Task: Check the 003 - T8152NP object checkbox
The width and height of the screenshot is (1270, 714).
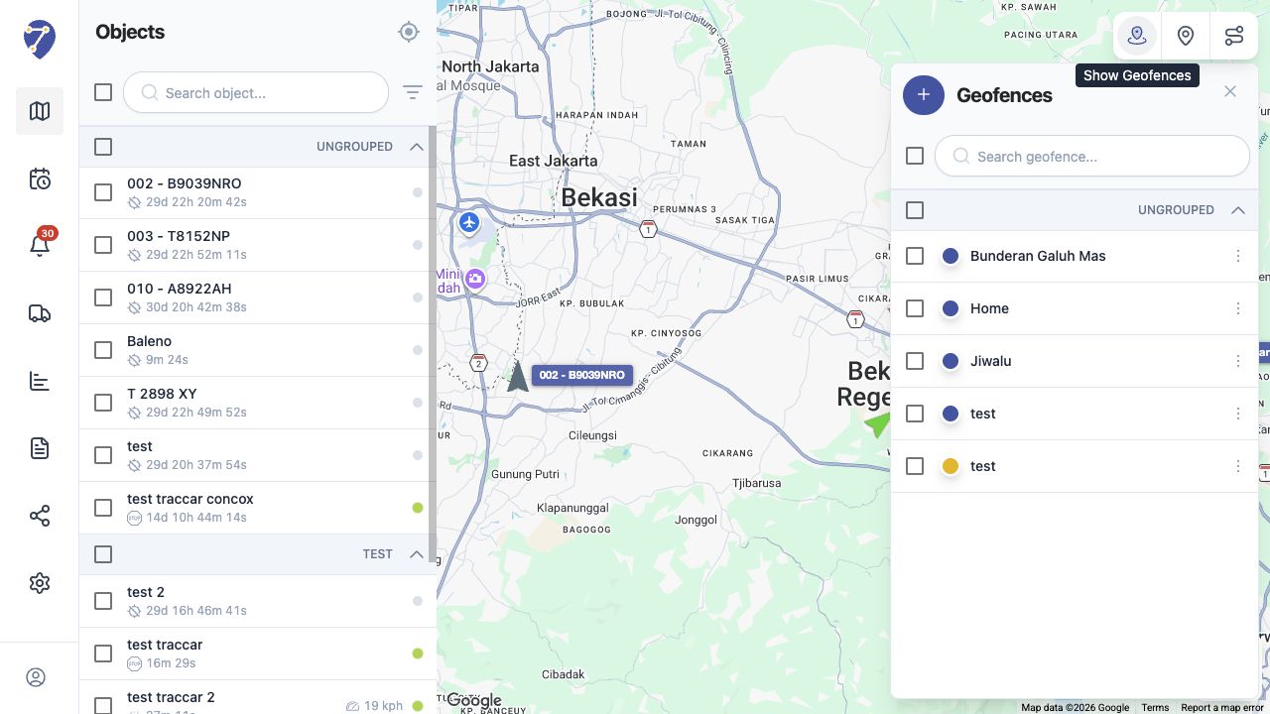Action: [x=103, y=245]
